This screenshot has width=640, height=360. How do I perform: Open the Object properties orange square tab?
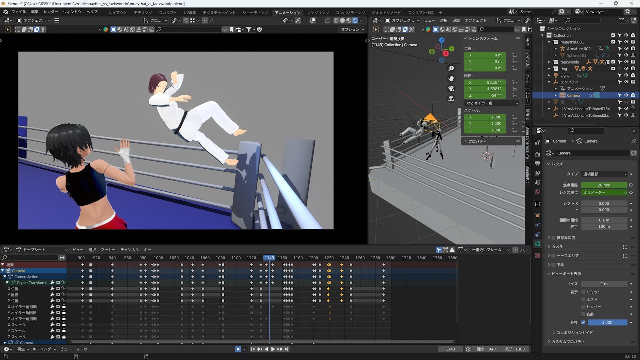(537, 216)
